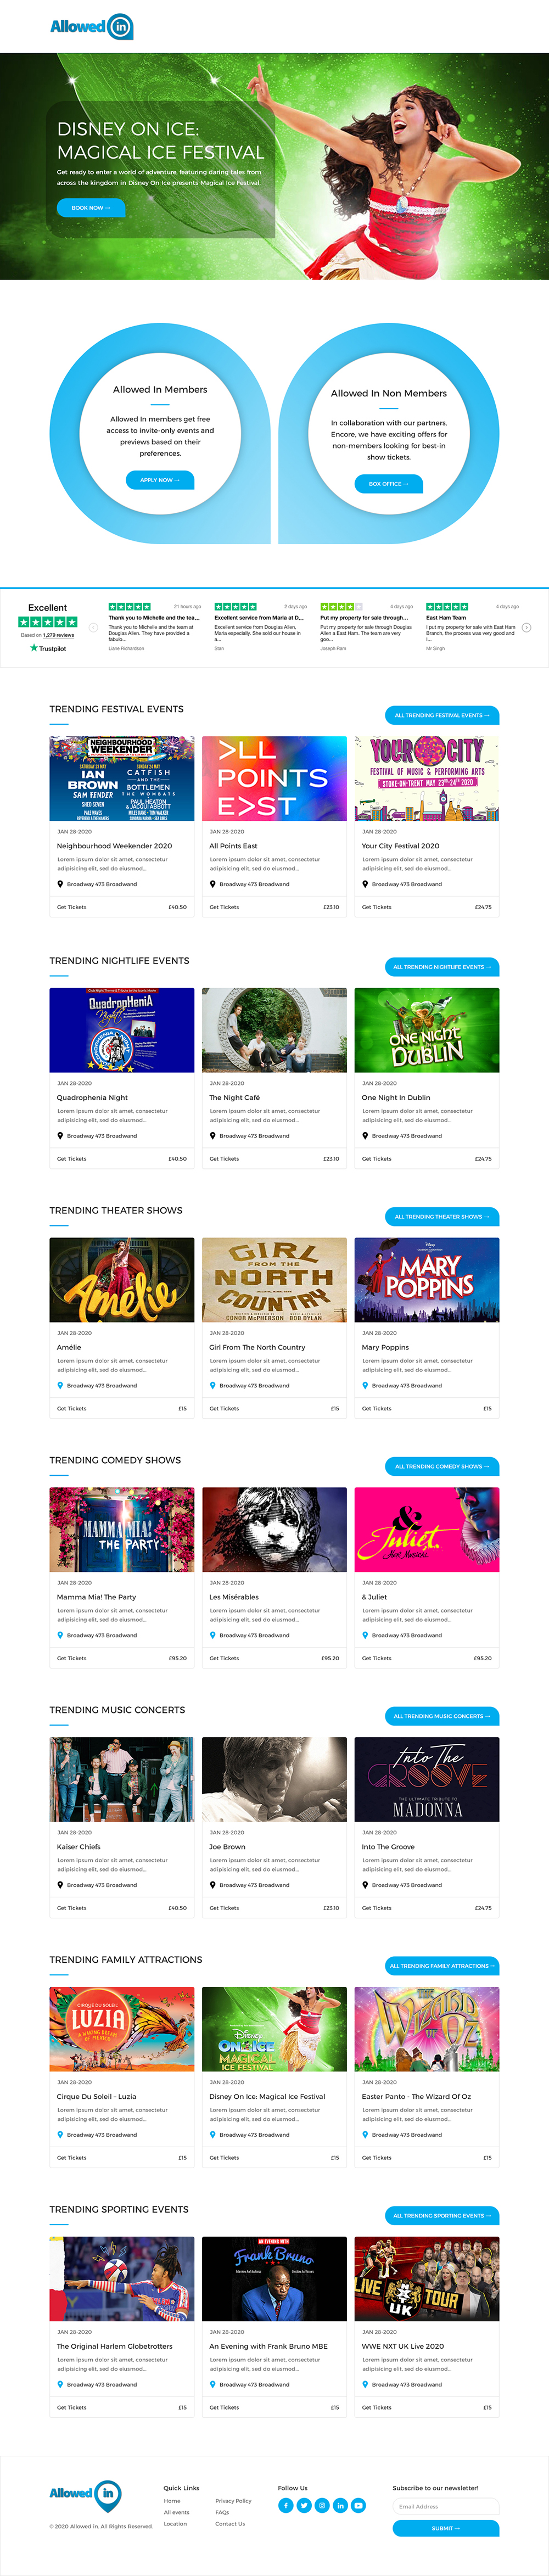549x2576 pixels.
Task: Submit the newsletter subscription
Action: coord(445,2528)
